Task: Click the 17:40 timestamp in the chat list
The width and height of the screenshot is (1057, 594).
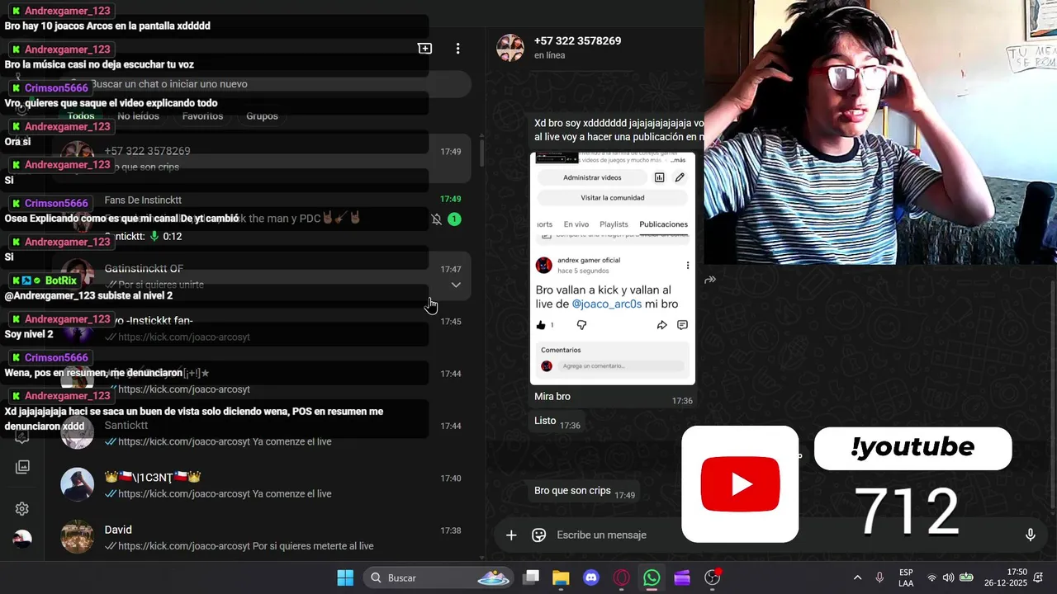Action: click(450, 478)
